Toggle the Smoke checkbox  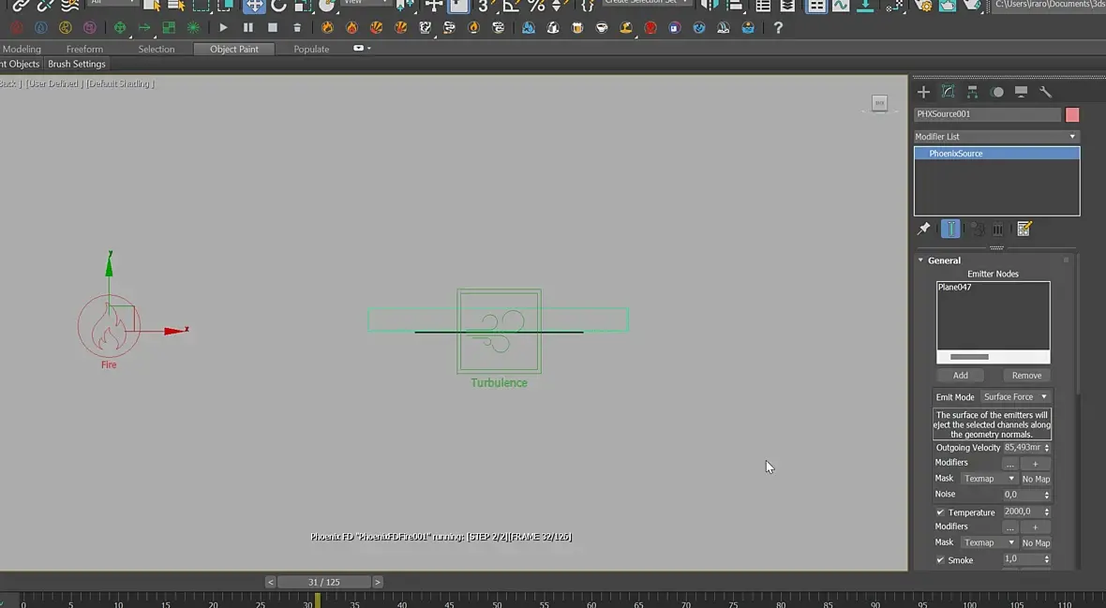coord(940,560)
